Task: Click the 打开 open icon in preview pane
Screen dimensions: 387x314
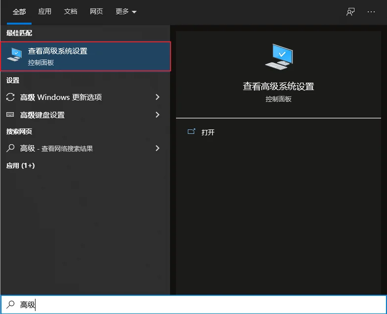Action: [x=191, y=131]
